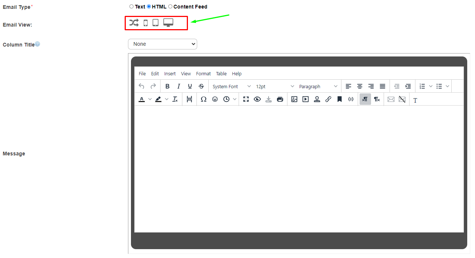Choose the tablet email view icon

click(155, 23)
